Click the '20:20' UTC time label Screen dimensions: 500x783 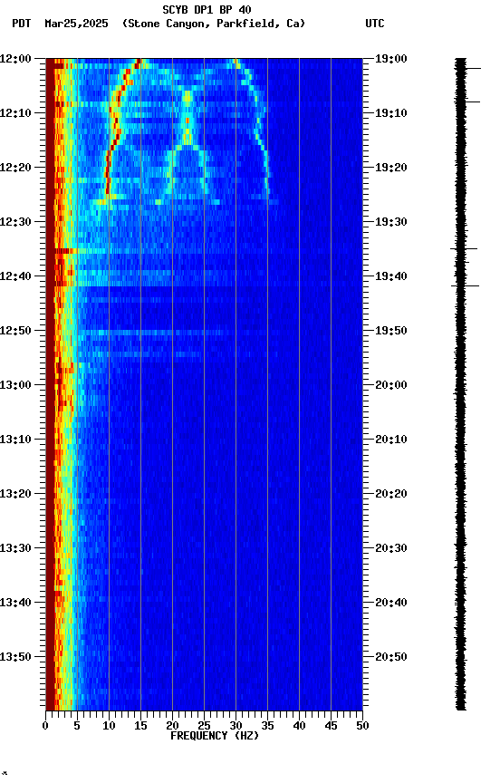(391, 495)
